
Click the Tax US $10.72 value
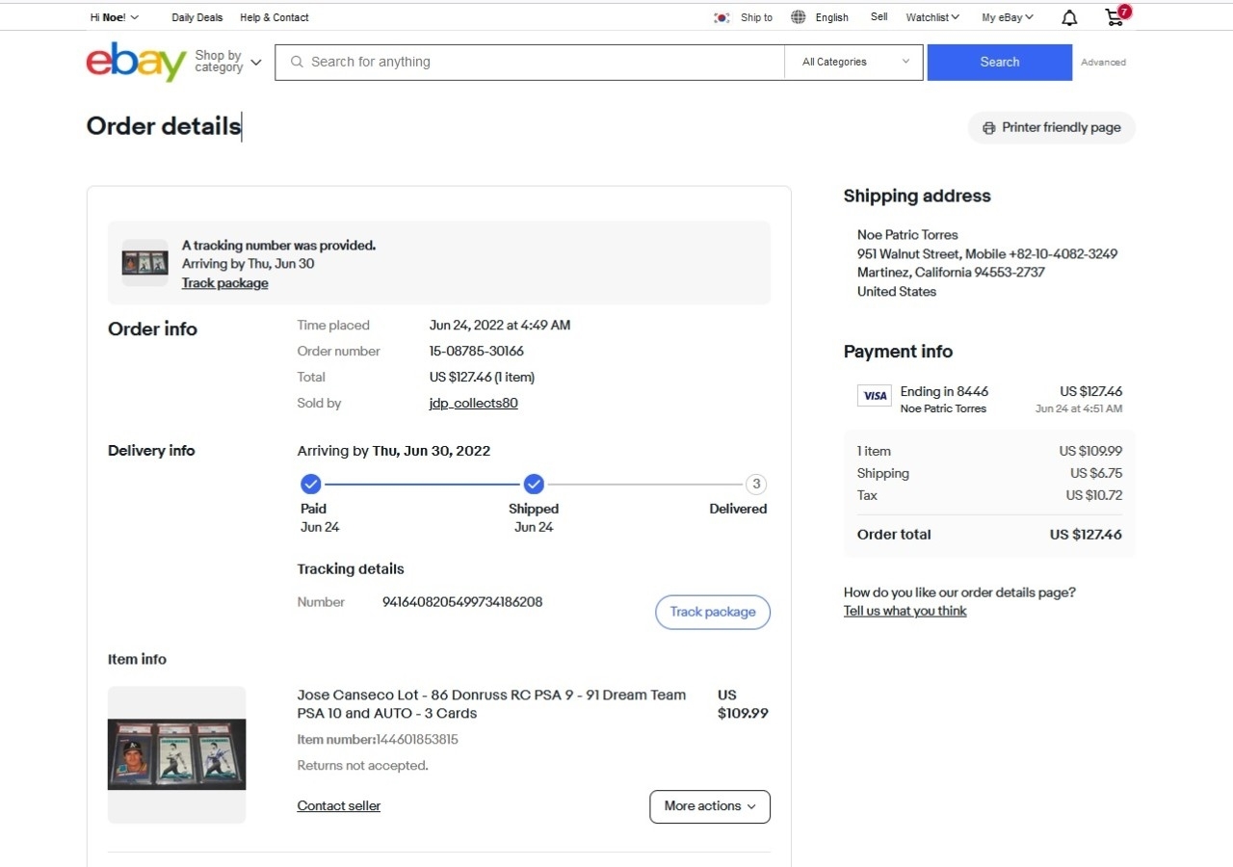click(1094, 495)
